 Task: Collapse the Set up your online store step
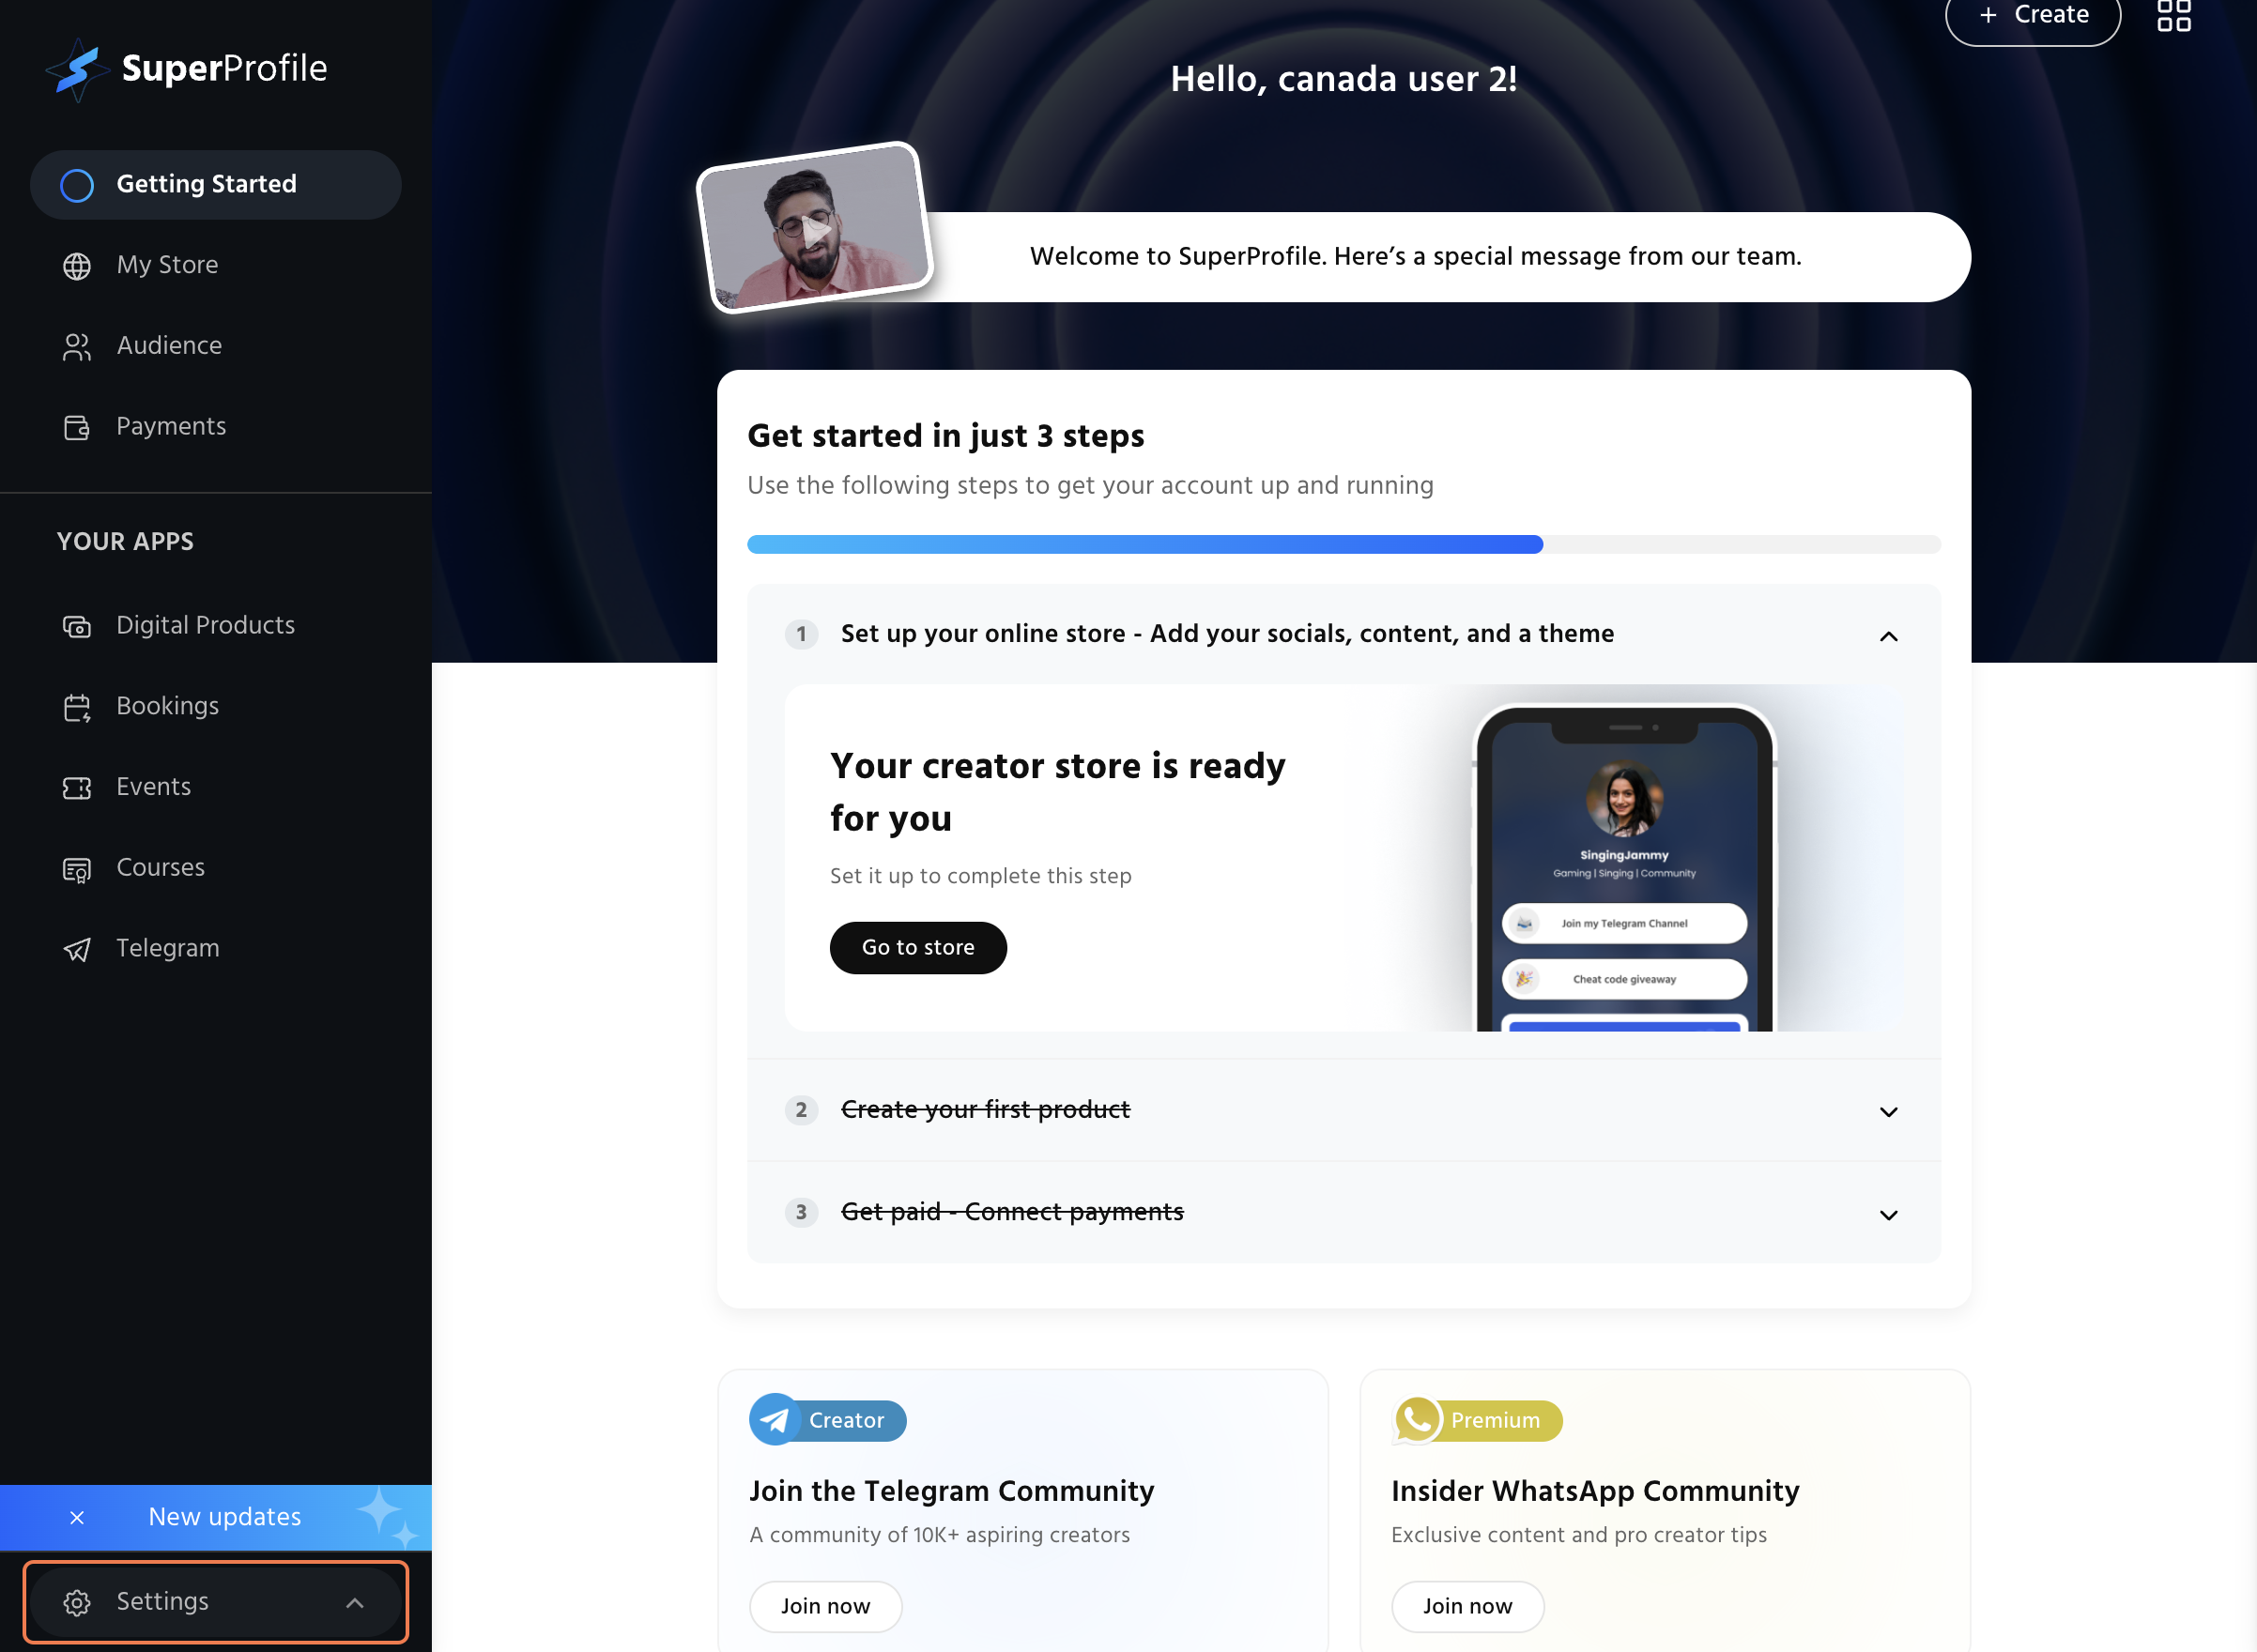(1889, 635)
